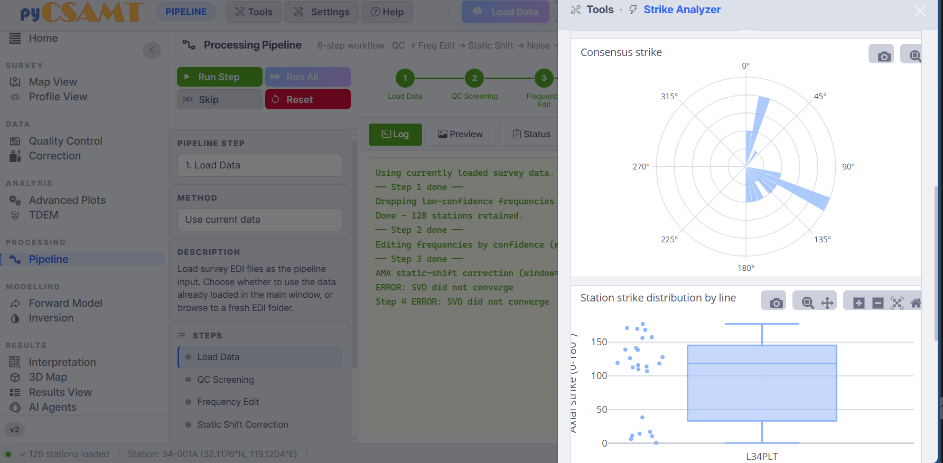Click the '128 stations loaded' status text
The height and width of the screenshot is (463, 943).
(69, 454)
